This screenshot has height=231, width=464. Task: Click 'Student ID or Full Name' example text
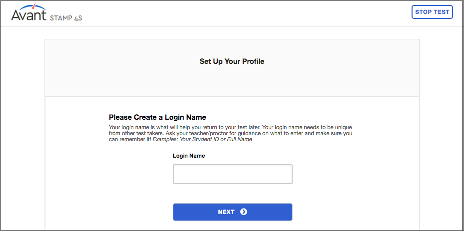tap(219, 139)
